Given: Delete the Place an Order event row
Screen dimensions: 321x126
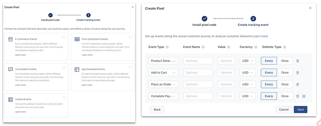Looking at the screenshot, I should pos(298,84).
